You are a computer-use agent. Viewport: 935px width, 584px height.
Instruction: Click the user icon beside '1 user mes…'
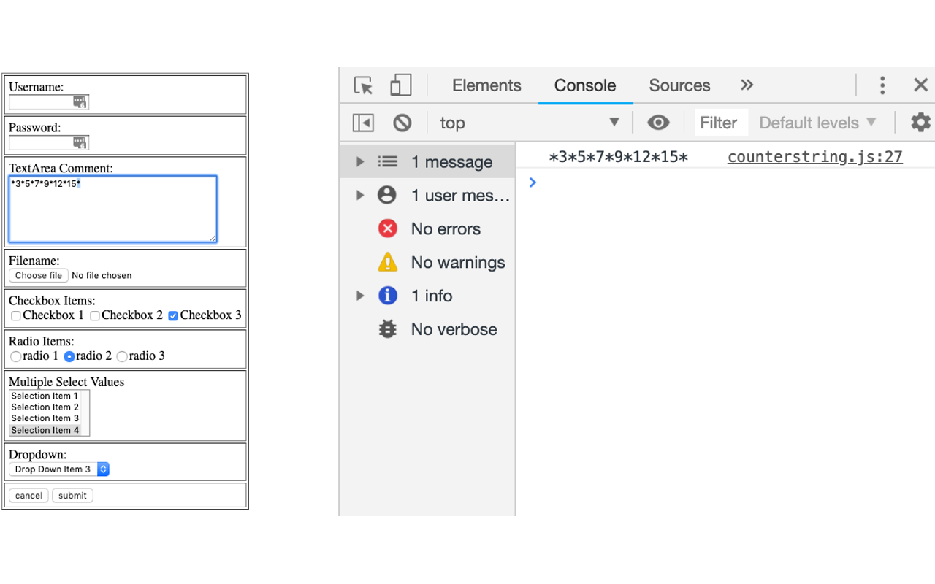387,195
